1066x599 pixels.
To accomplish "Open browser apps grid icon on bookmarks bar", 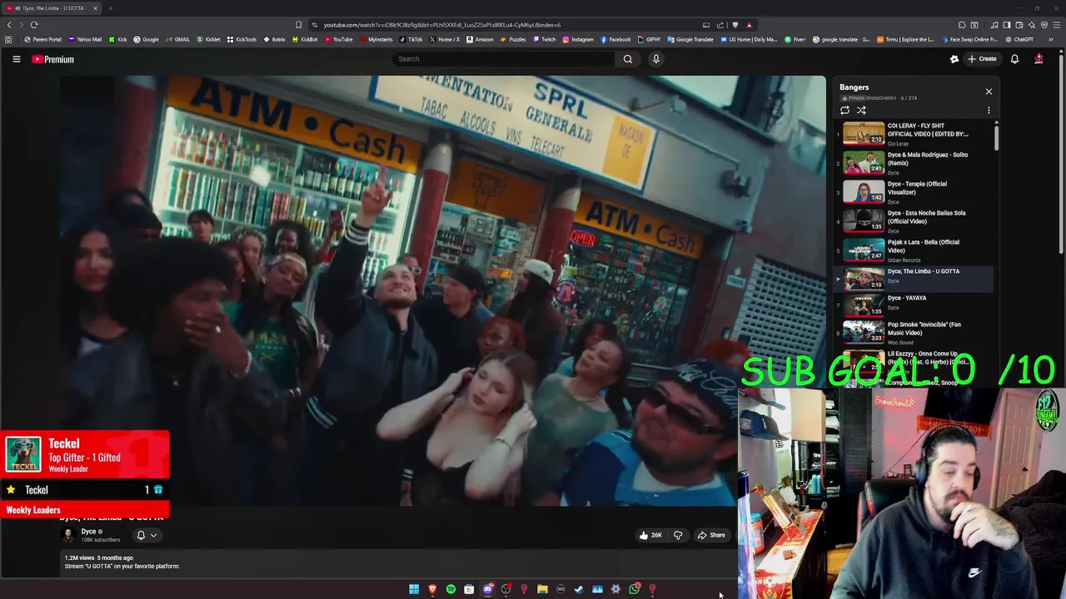I will 8,39.
